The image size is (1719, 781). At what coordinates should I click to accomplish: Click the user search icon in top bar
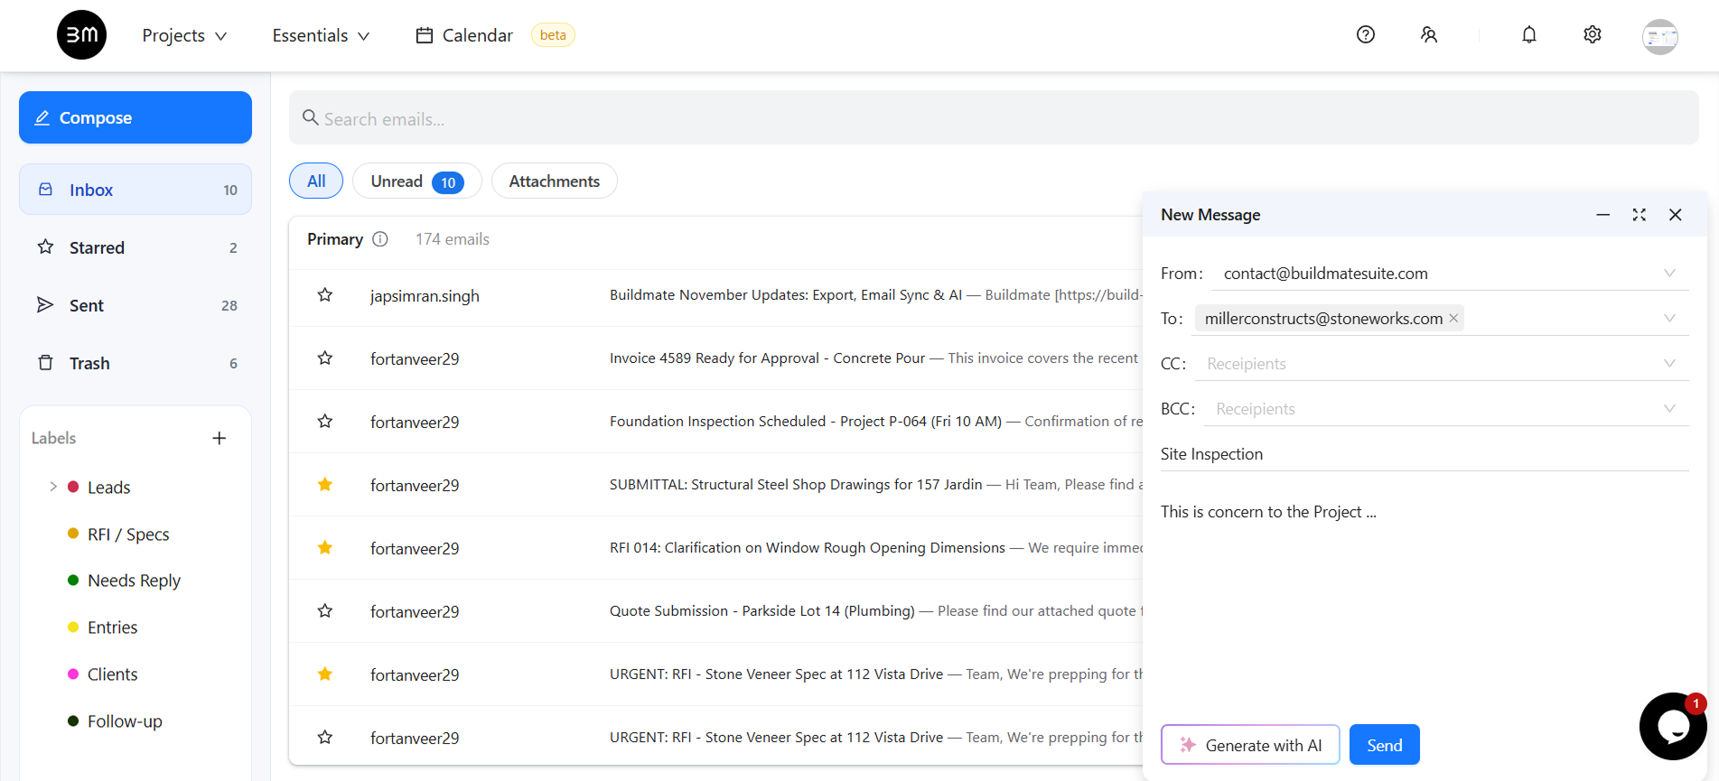1429,34
